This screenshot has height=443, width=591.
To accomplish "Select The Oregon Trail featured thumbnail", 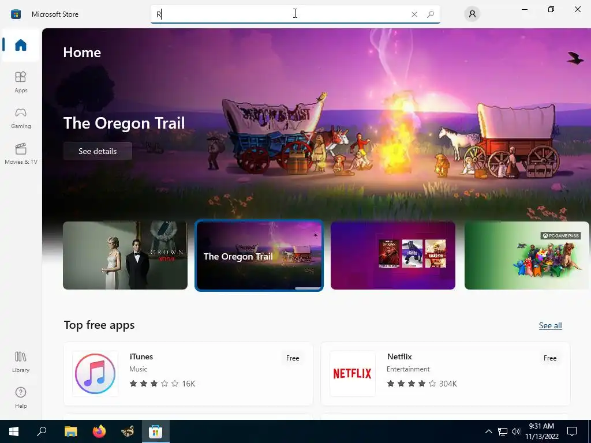I will (259, 256).
